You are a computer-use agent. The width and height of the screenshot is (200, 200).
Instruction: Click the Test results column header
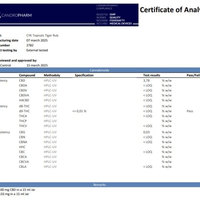click(152, 75)
